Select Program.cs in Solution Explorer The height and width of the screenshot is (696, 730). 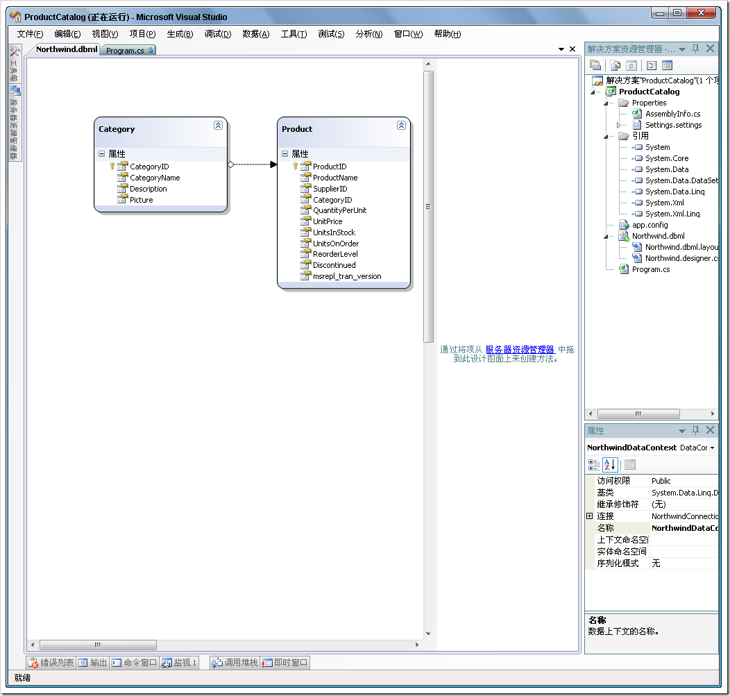[650, 269]
